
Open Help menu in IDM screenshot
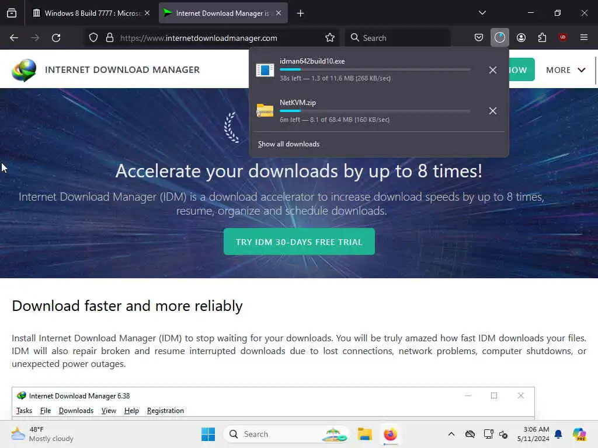point(131,410)
